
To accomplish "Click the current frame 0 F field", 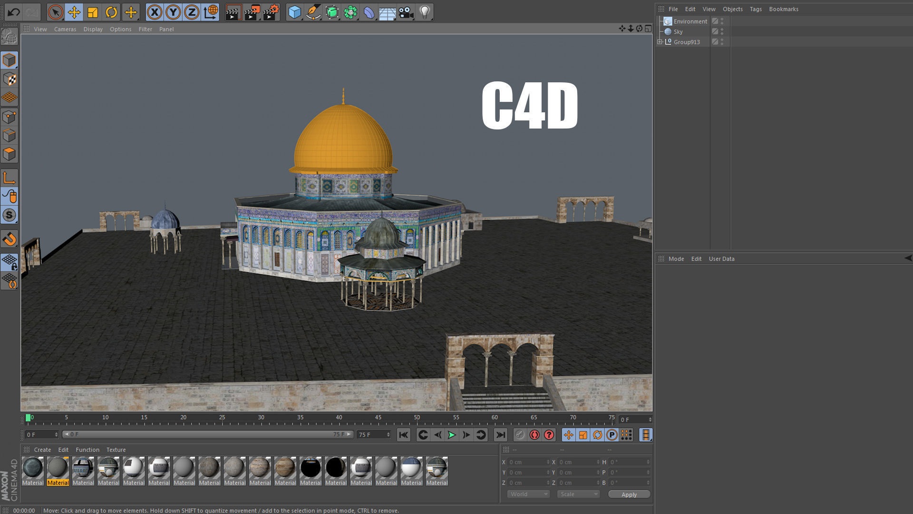I will (x=42, y=435).
